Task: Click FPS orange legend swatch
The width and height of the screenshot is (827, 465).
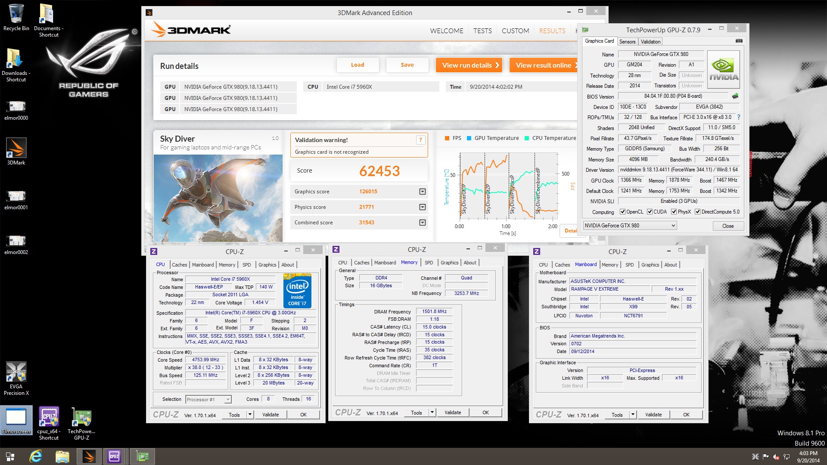Action: pyautogui.click(x=447, y=138)
